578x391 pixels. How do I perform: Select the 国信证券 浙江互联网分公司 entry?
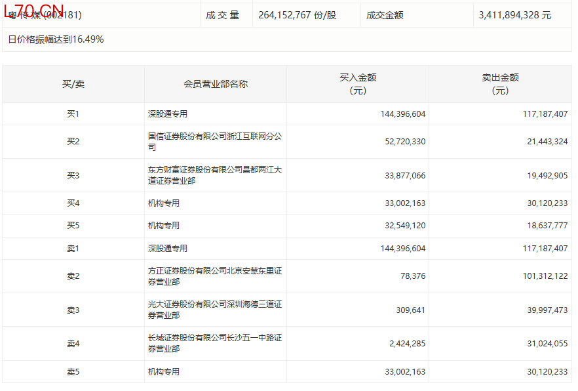pos(215,142)
